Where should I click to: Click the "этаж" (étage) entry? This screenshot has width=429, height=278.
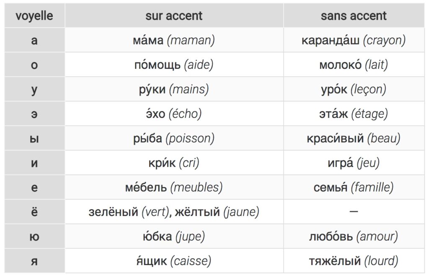click(x=354, y=114)
